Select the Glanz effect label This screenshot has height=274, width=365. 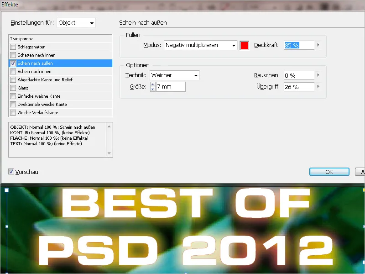pos(23,88)
